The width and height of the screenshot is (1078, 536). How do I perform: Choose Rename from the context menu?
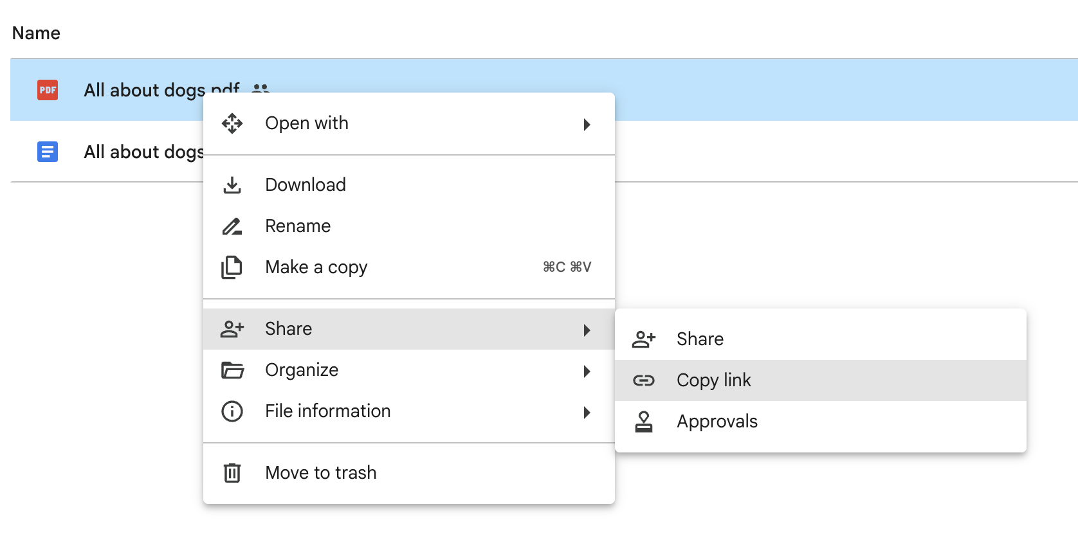pos(409,226)
